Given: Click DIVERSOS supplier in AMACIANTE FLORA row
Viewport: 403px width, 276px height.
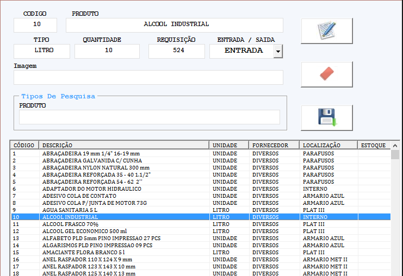Looking at the screenshot, I should coord(265,253).
